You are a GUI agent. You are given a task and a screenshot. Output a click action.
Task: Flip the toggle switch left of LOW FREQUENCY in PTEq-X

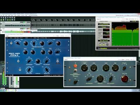[x=18, y=61]
